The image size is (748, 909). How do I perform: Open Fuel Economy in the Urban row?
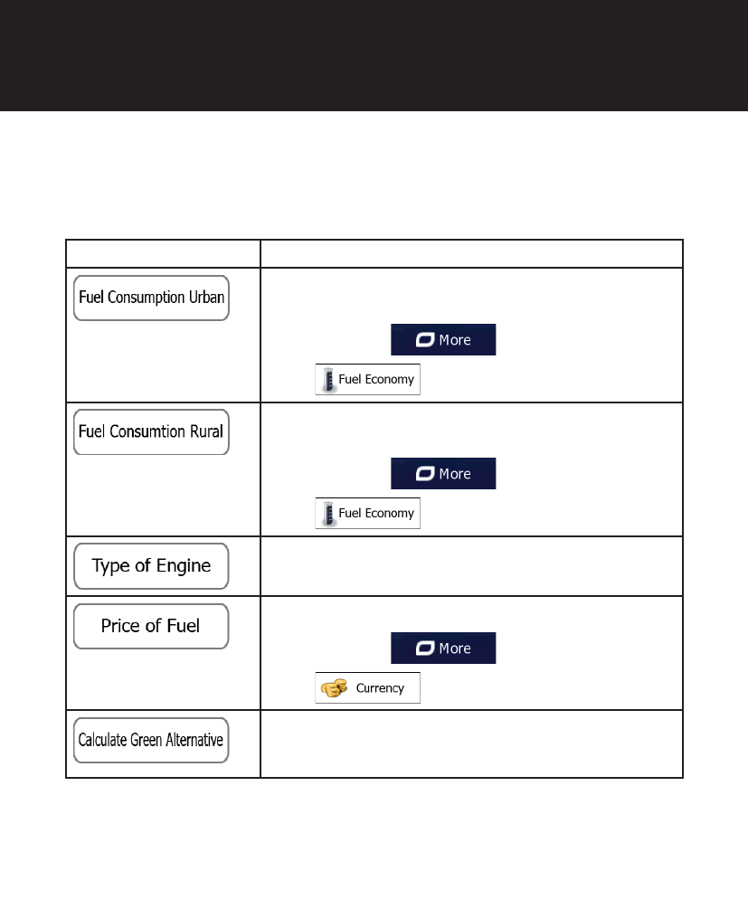(x=367, y=380)
